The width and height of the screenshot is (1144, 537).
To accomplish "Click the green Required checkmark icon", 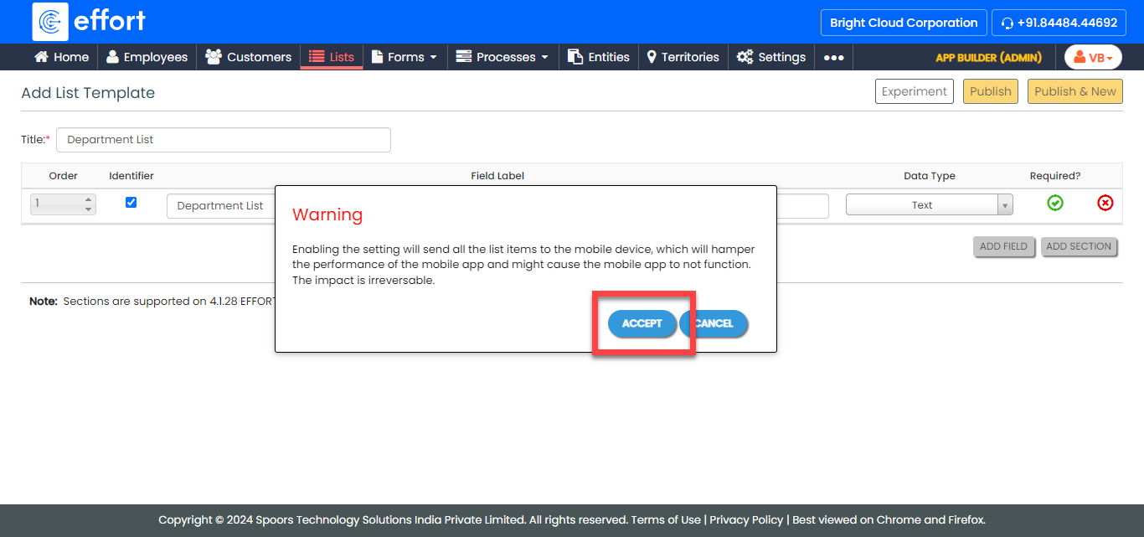I will click(x=1055, y=203).
